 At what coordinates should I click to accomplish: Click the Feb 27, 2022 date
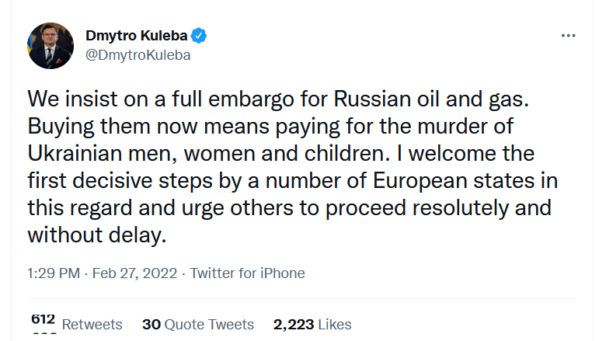(137, 273)
